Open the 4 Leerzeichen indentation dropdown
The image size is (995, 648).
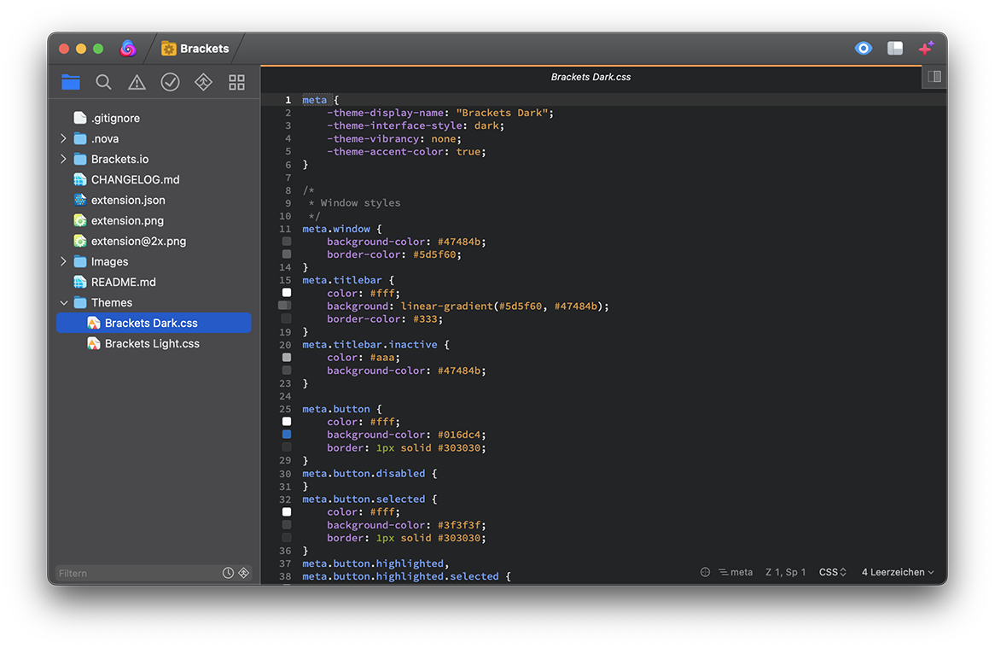897,572
